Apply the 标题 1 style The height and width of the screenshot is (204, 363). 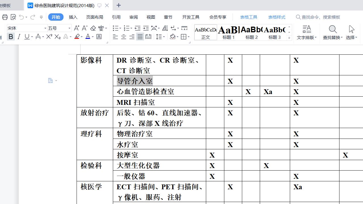coord(229,32)
